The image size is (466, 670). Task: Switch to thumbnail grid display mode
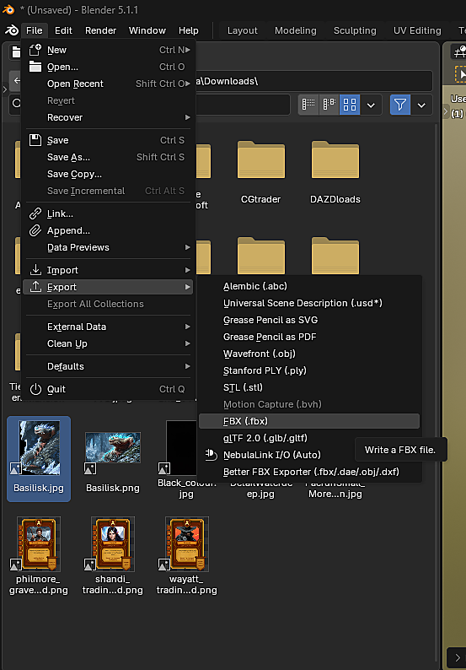point(350,105)
